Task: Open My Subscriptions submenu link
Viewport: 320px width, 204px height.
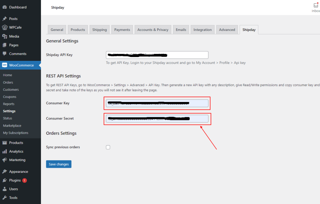Action: (16, 133)
